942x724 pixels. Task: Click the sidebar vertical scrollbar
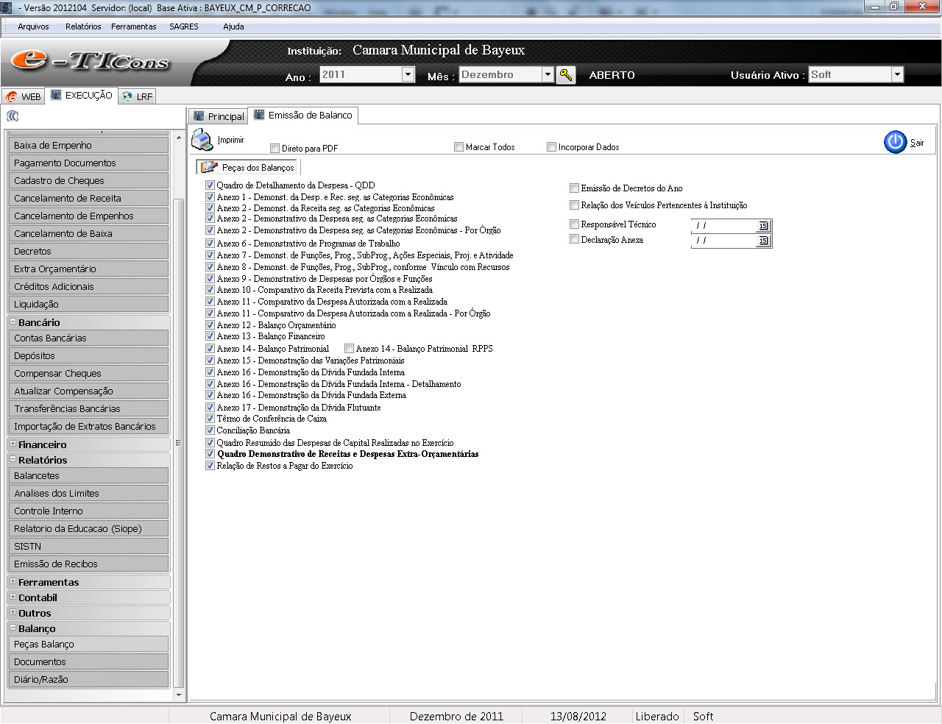pos(178,441)
